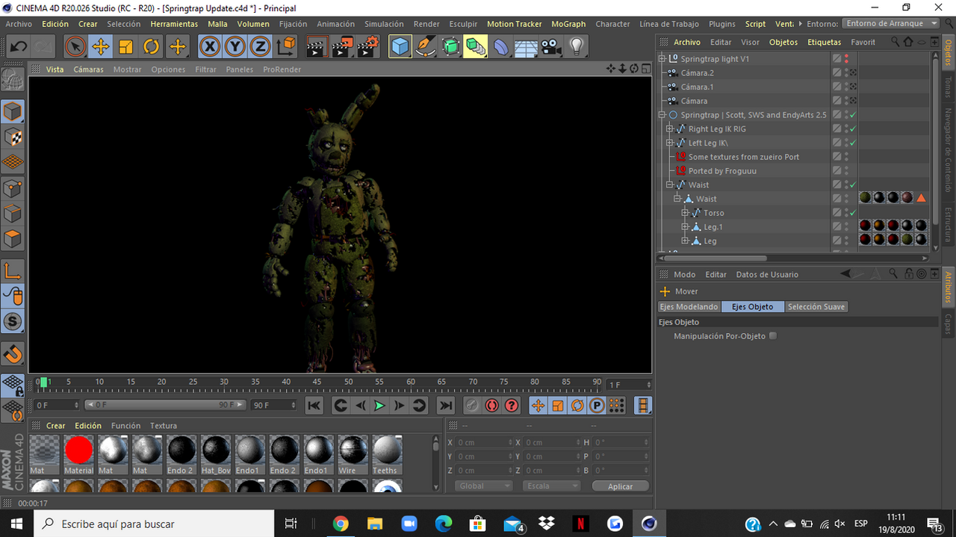Add a Camera object from toolbar
Screen dimensions: 956x537
(551, 47)
